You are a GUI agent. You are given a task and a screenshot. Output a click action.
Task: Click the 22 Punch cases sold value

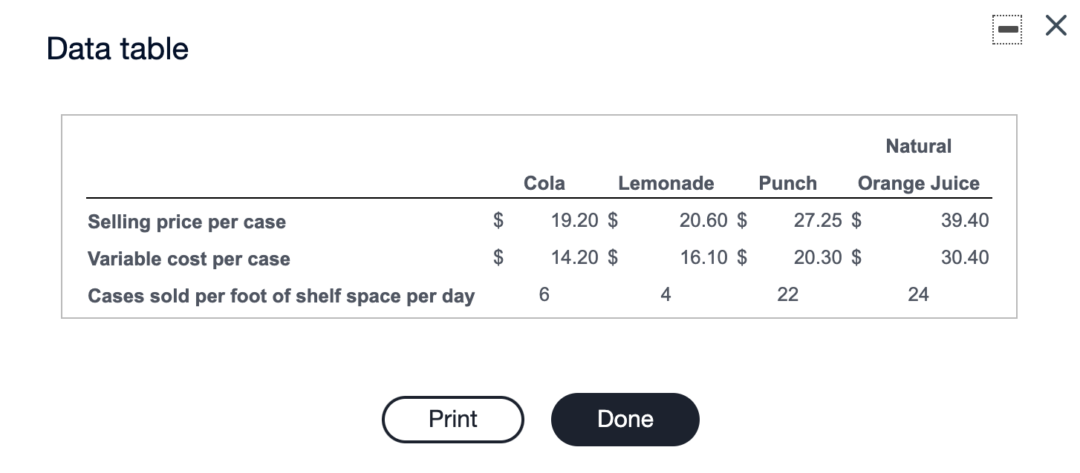point(787,294)
